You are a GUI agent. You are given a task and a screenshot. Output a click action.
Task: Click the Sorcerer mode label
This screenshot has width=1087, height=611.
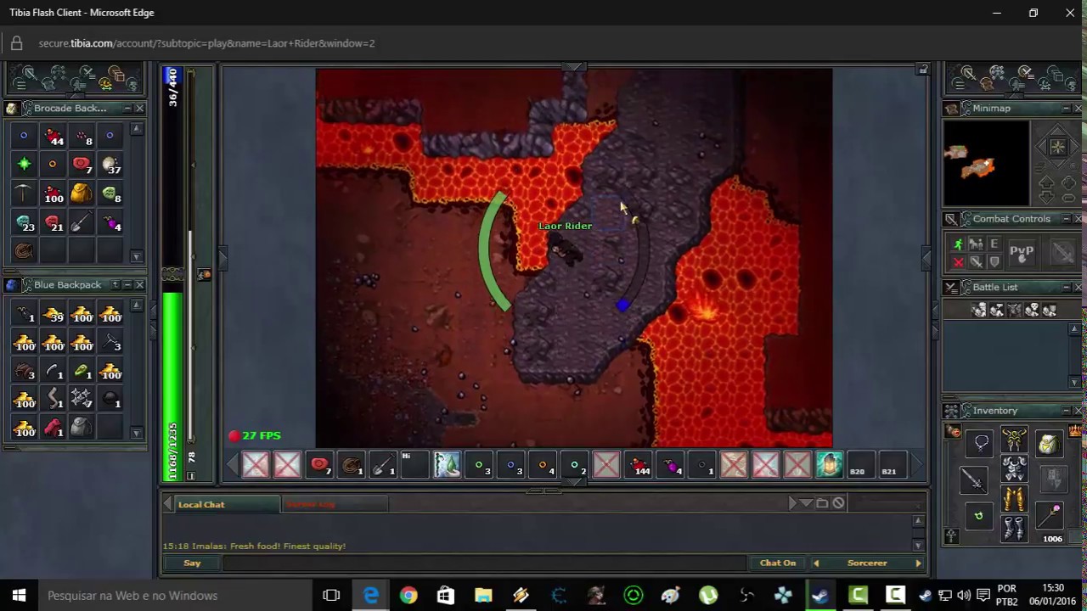[867, 563]
